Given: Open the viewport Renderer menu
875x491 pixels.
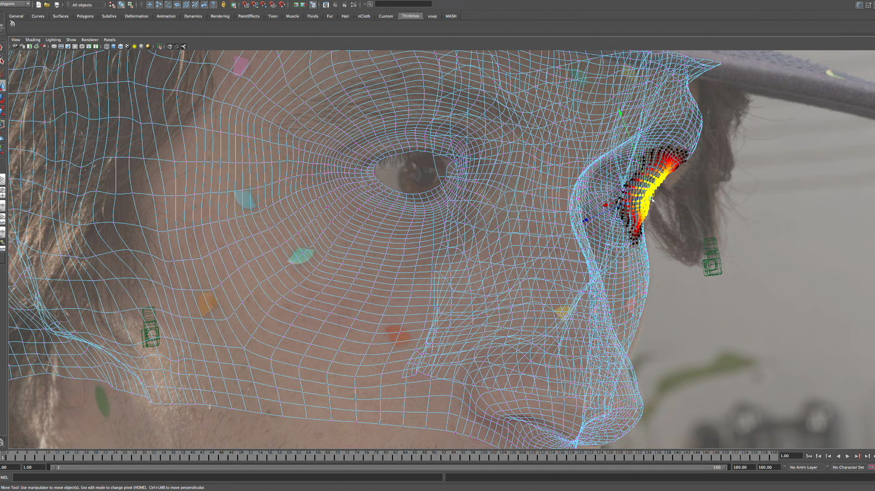Looking at the screenshot, I should pos(90,40).
